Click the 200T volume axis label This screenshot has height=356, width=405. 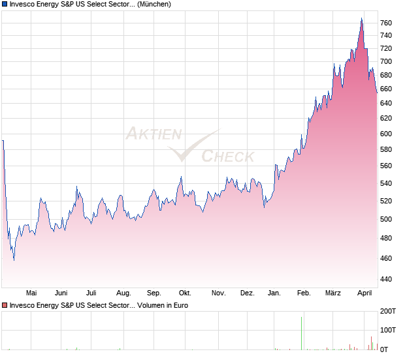point(388,312)
